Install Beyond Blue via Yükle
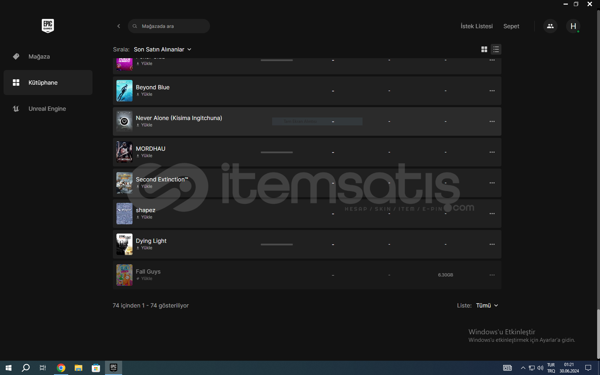The height and width of the screenshot is (375, 600). tap(144, 94)
